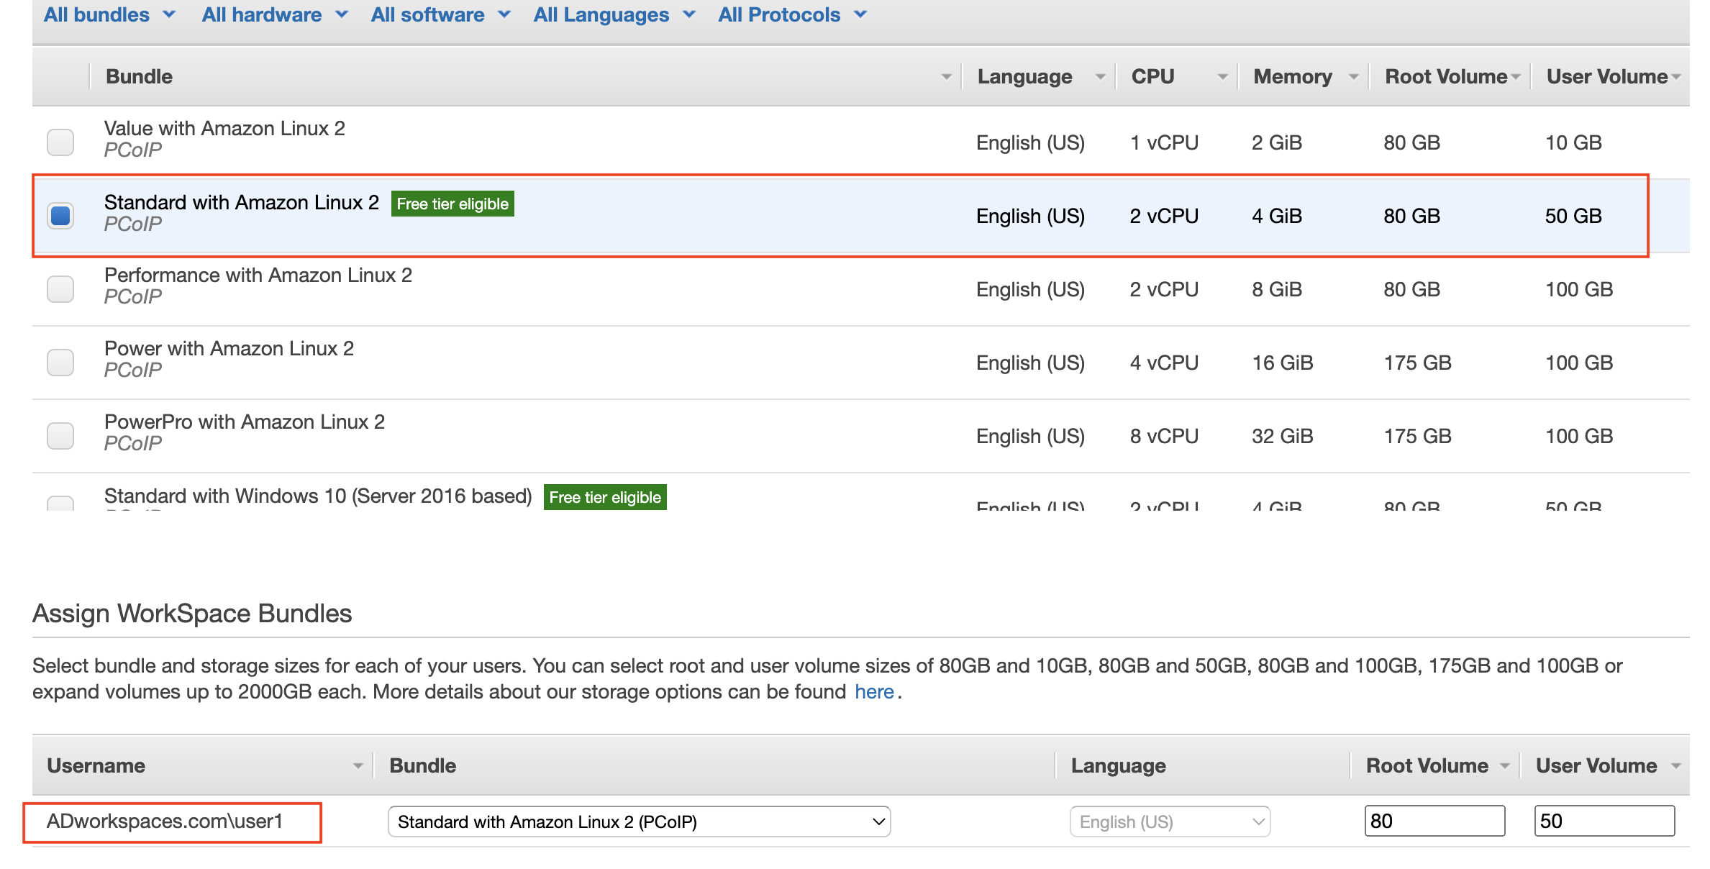Sort the bundle table by Language column
Screen dimensions: 1710x869
pyautogui.click(x=1100, y=77)
